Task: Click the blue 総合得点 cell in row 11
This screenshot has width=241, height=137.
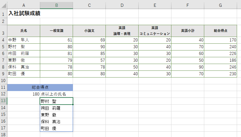Action: (x=40, y=87)
